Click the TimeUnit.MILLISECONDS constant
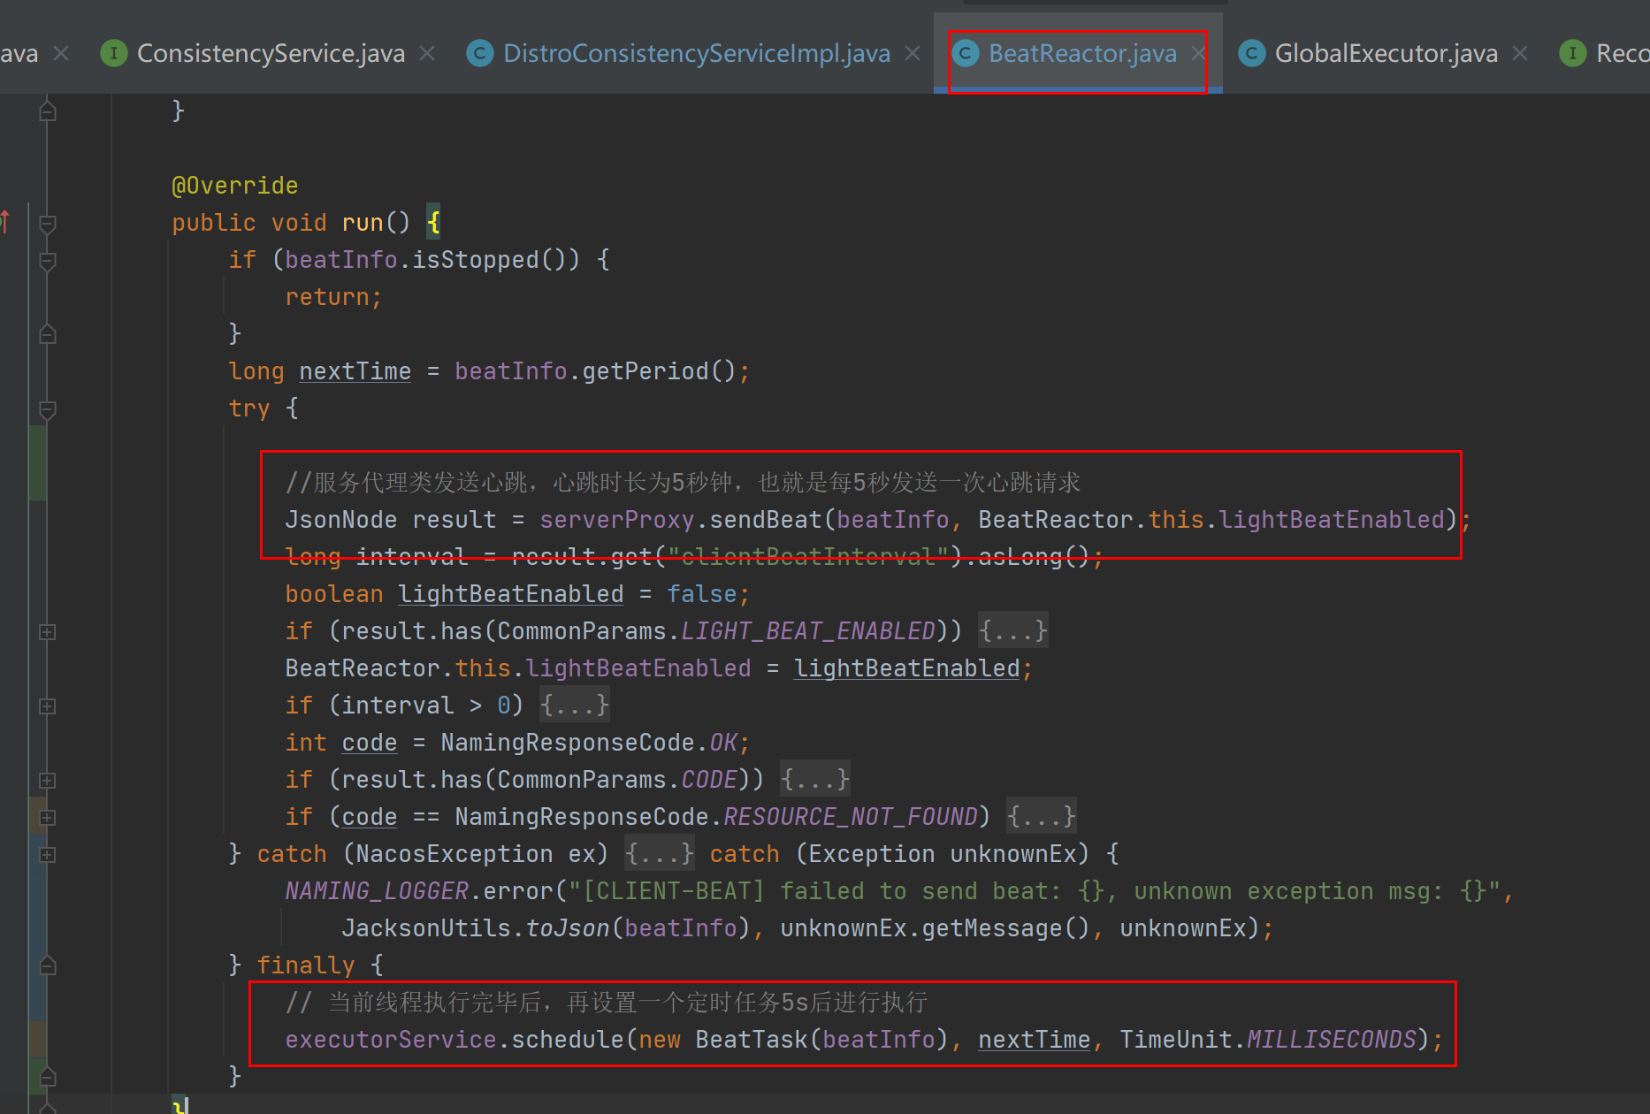 [x=1268, y=1040]
